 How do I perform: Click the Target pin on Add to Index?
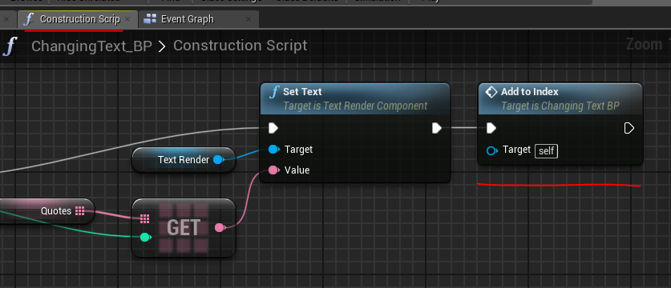[x=492, y=150]
